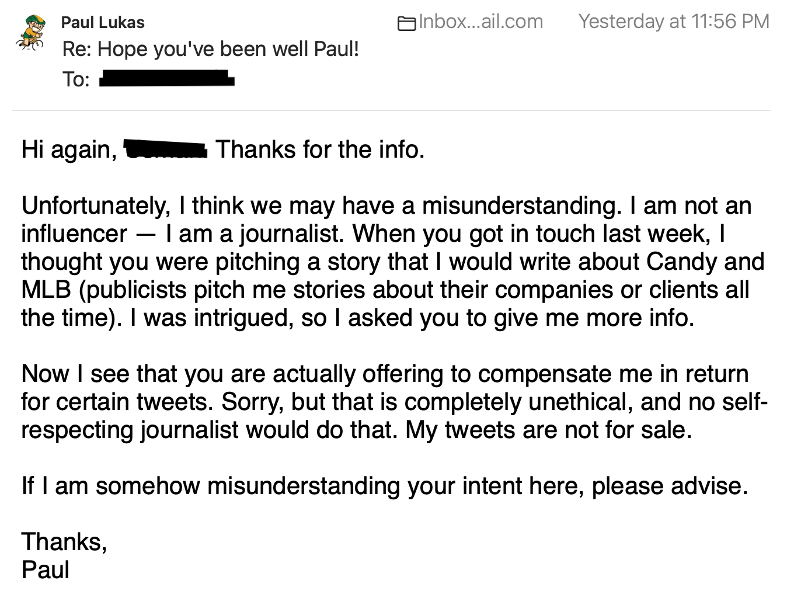Click the Yesterday at 11:56 PM timestamp
794x598 pixels.
[x=674, y=22]
